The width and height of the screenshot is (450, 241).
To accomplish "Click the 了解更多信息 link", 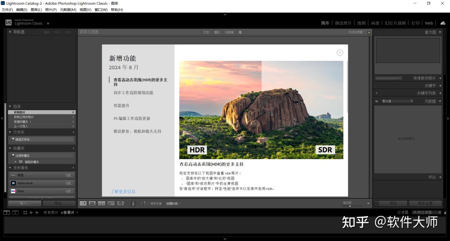I will 123,191.
